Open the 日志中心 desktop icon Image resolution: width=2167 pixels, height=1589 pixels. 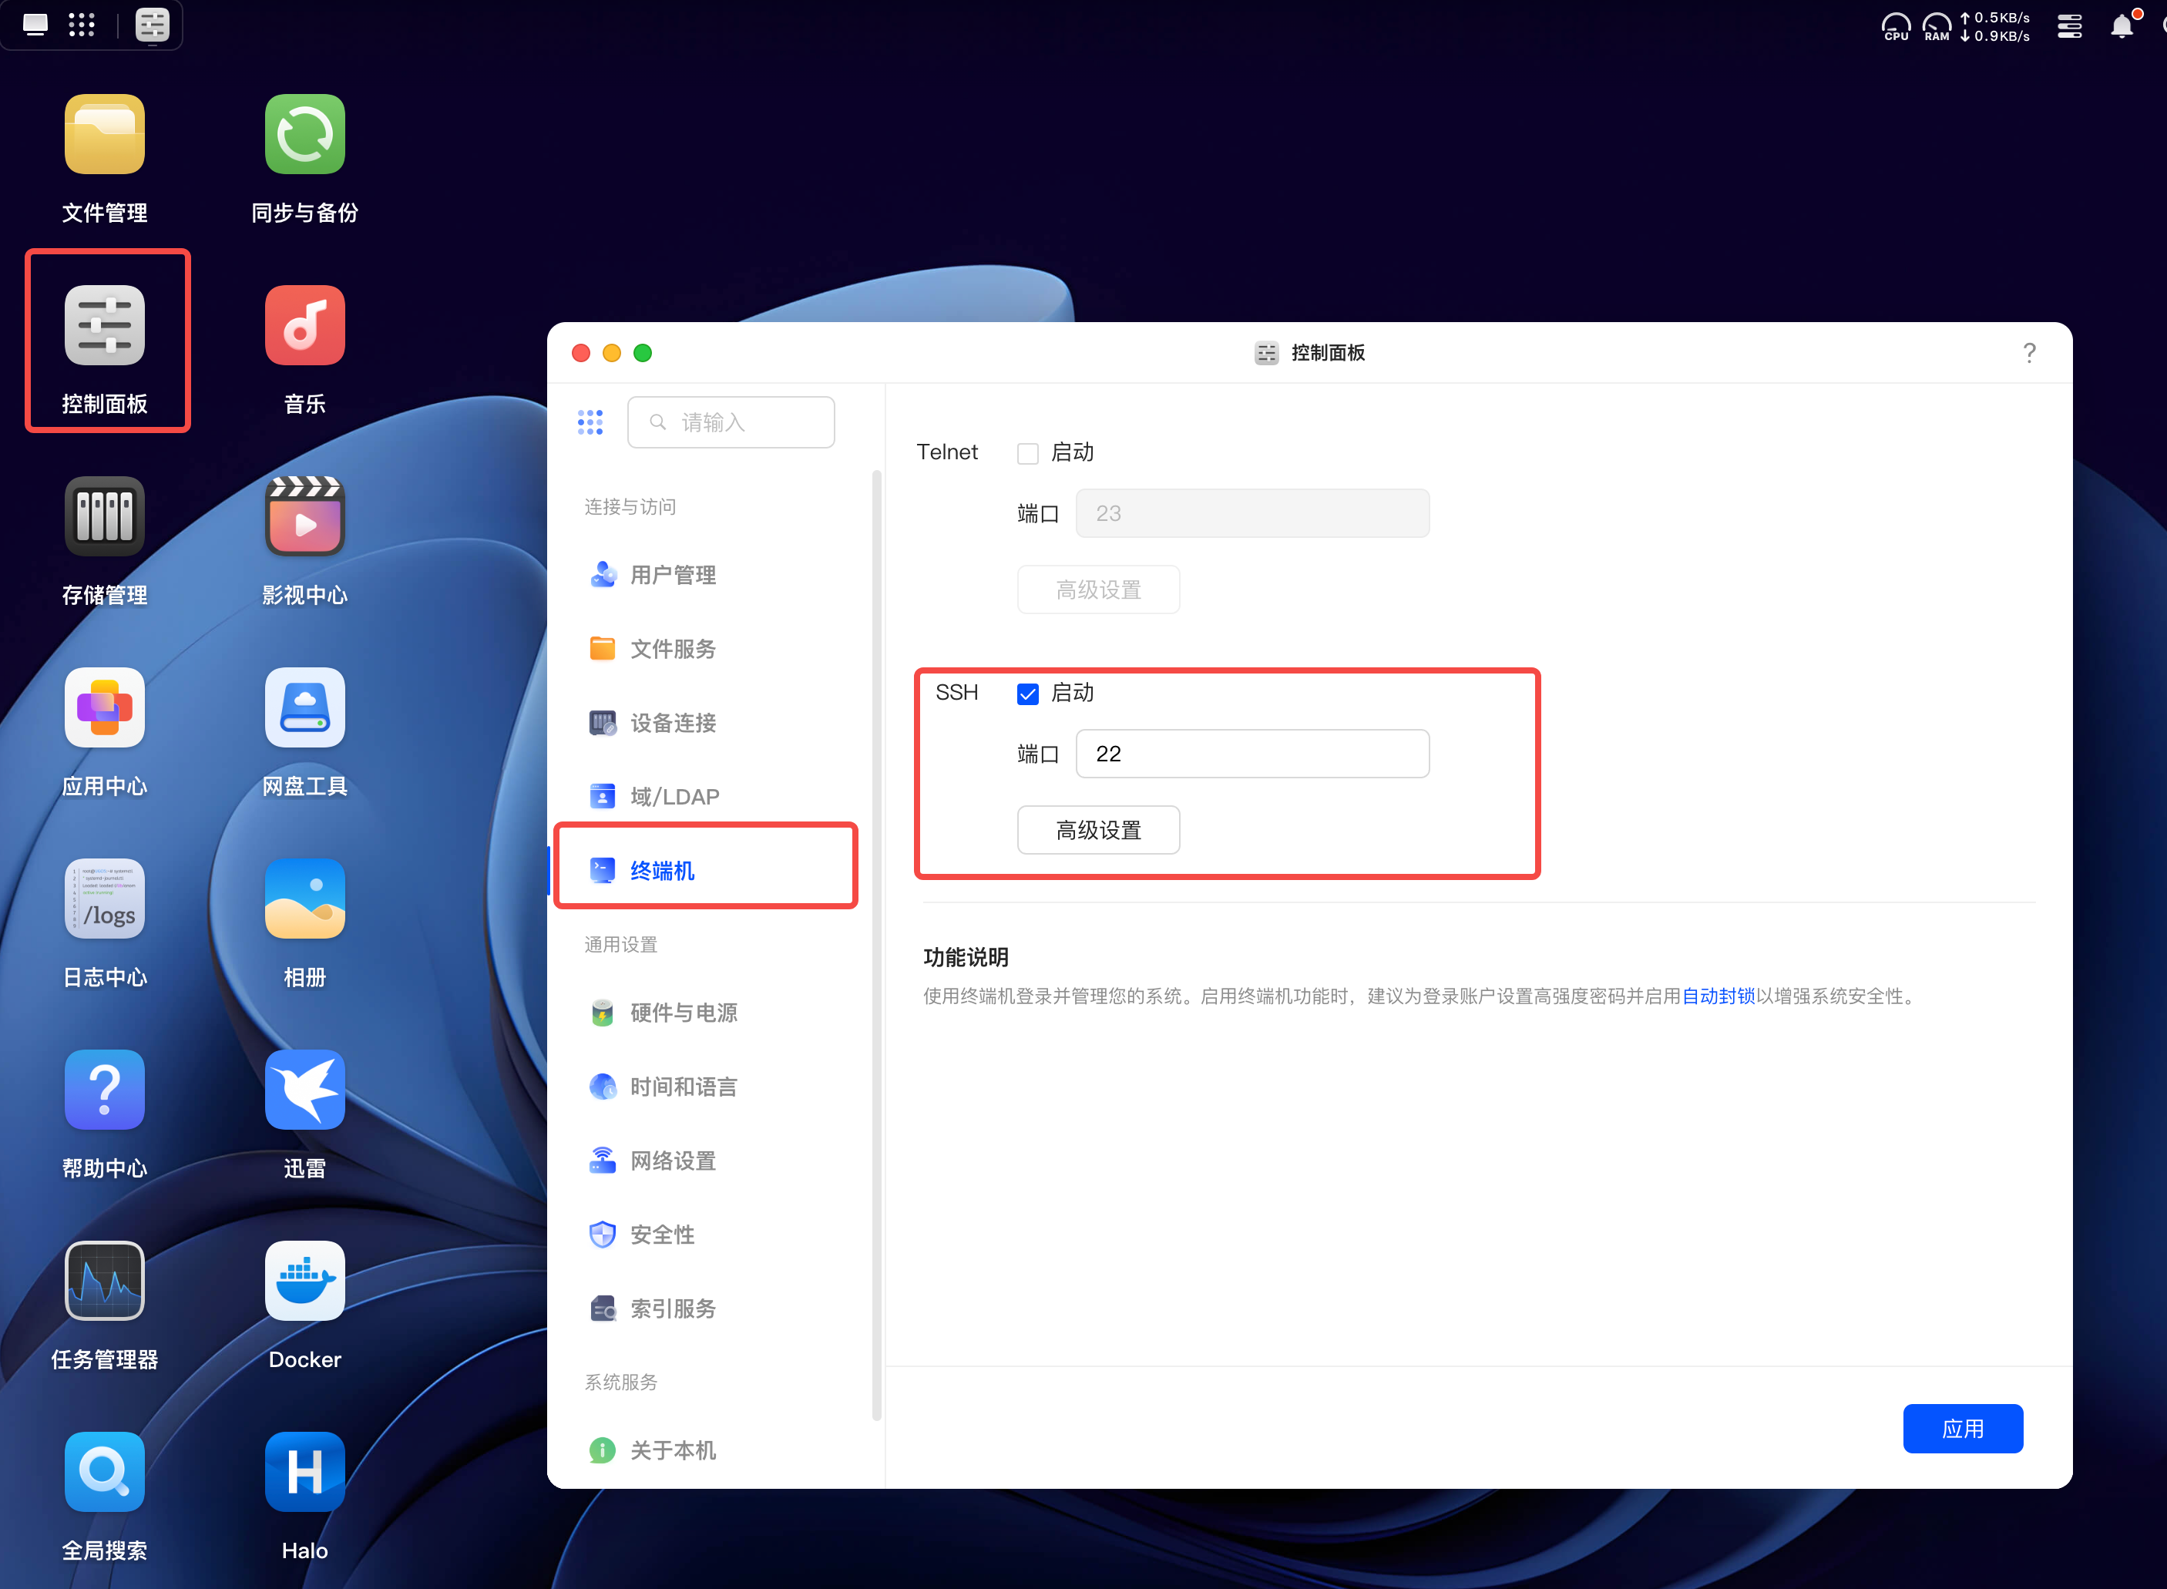(x=104, y=899)
